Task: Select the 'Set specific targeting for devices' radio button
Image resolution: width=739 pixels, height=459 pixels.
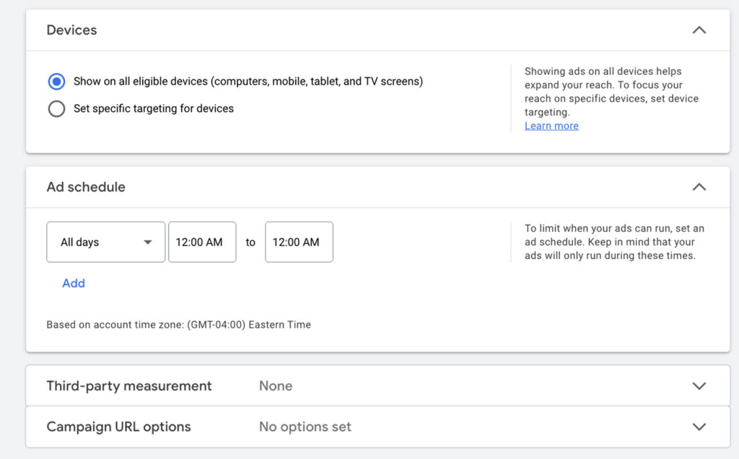Action: pos(56,109)
